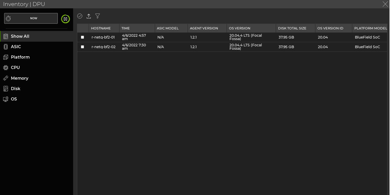390x195 pixels.
Task: Click the select all checkmark icon
Action: 80,16
